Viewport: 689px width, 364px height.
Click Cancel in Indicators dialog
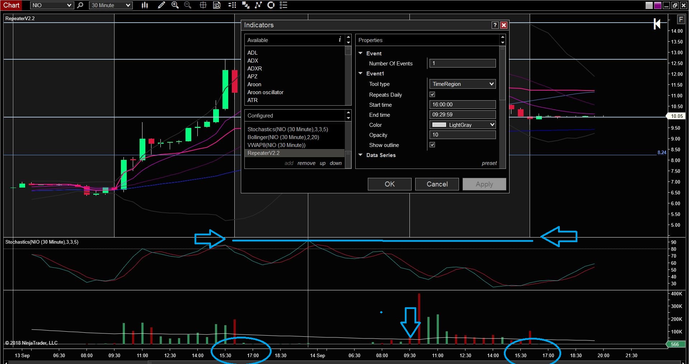[x=437, y=184]
